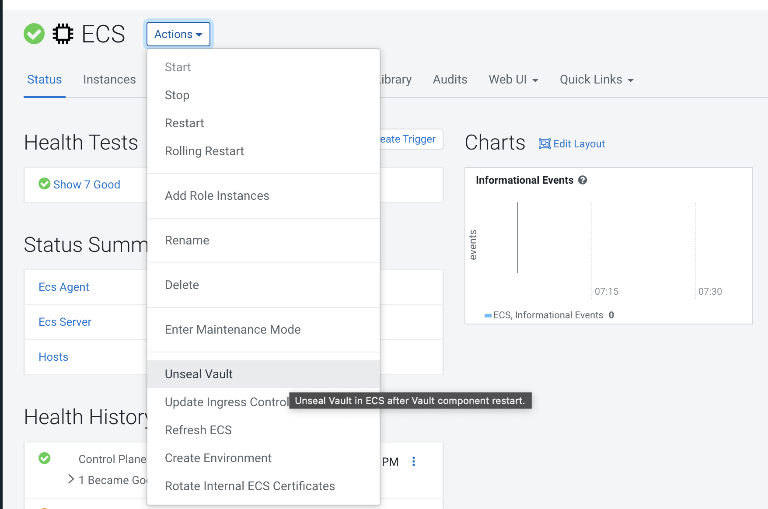Open the Audits tab
768x509 pixels.
click(450, 80)
